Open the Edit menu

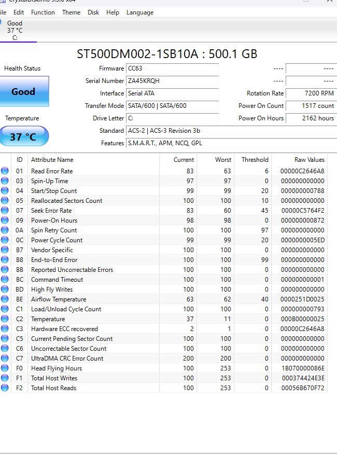tap(19, 12)
